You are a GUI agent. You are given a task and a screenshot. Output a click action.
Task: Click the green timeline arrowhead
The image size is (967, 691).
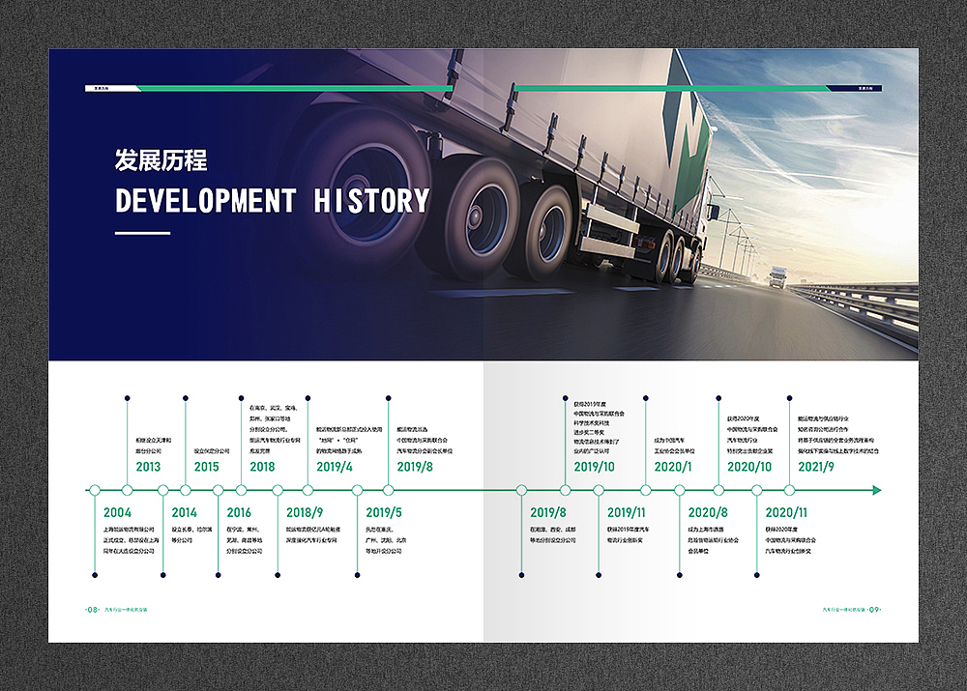coord(877,490)
